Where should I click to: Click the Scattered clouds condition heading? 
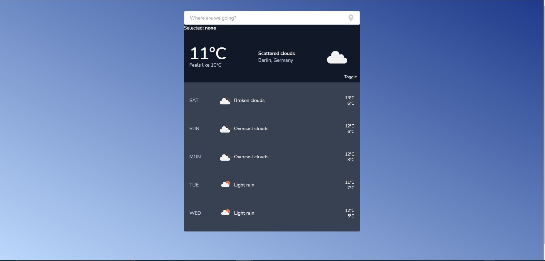click(x=276, y=53)
